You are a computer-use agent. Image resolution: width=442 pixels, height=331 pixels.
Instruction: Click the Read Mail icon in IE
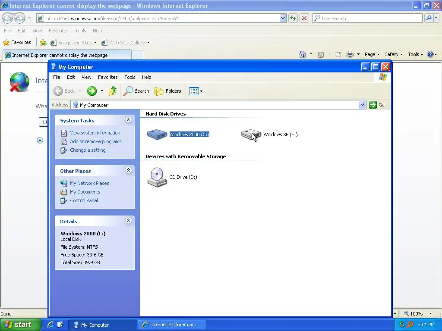[338, 55]
